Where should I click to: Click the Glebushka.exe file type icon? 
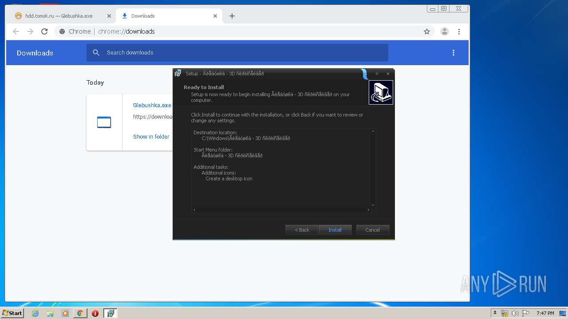[x=104, y=122]
